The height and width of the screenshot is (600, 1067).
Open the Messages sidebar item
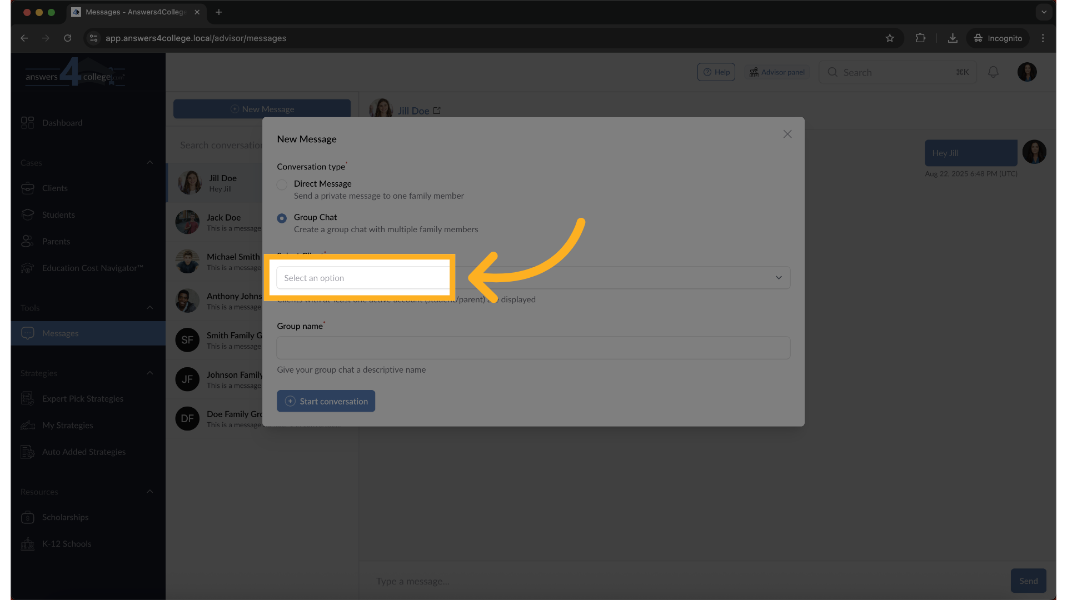60,333
